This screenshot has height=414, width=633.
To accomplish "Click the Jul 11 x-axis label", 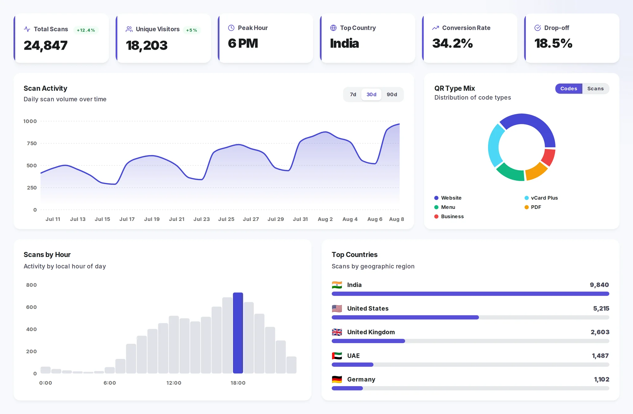I will coord(53,219).
